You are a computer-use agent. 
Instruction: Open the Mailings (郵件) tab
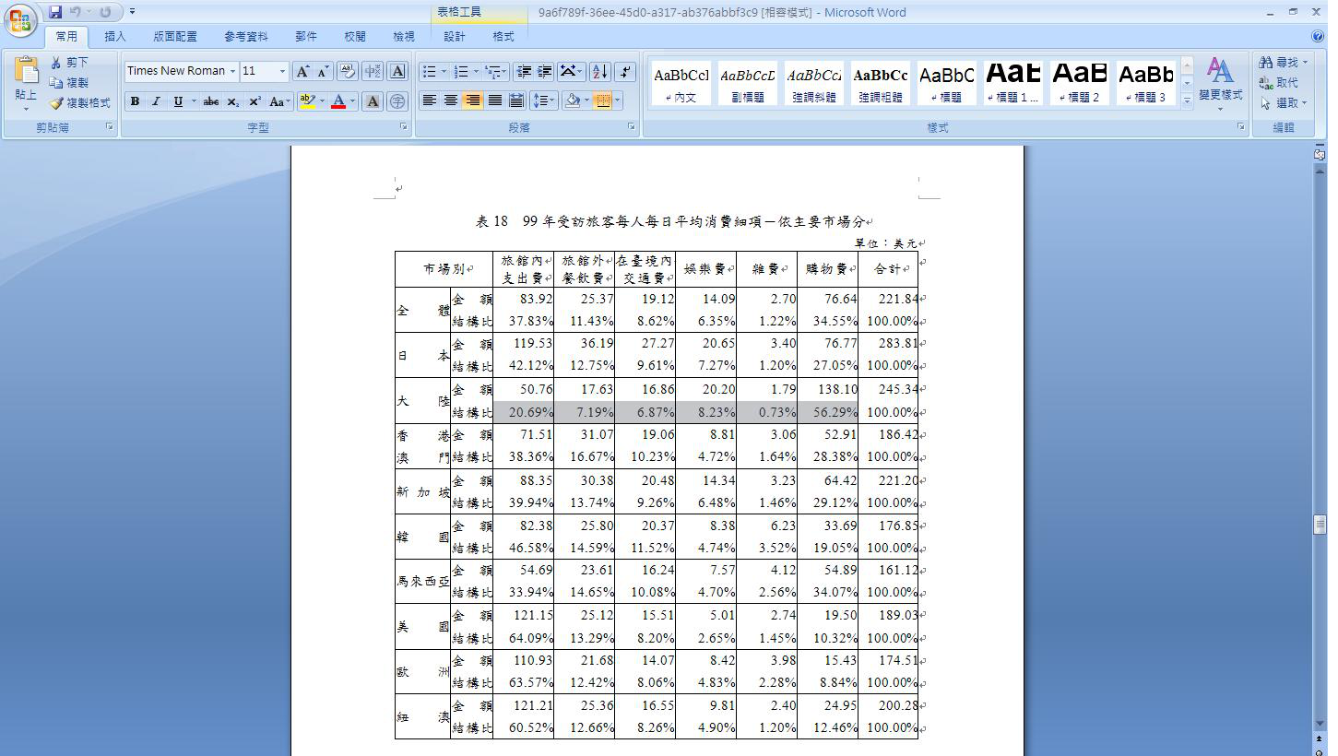coord(306,36)
